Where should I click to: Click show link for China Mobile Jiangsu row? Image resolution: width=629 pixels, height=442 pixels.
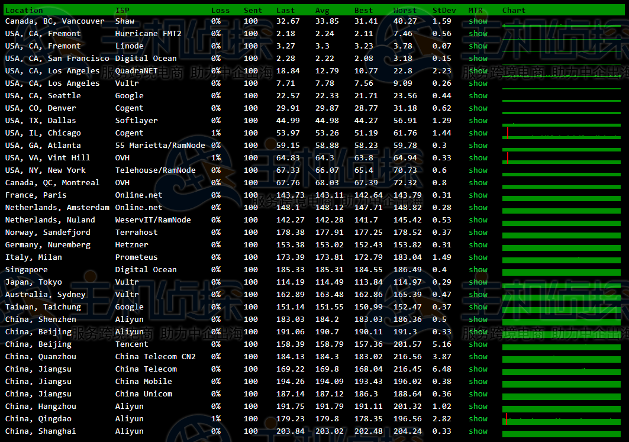(478, 382)
